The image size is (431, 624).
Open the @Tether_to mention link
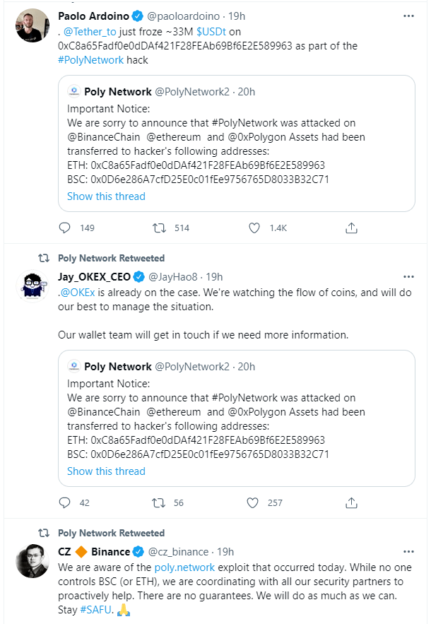pos(89,32)
